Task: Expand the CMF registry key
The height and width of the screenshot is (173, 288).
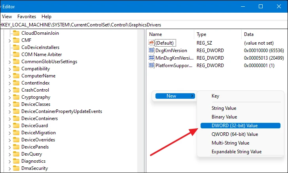Action: coord(9,40)
